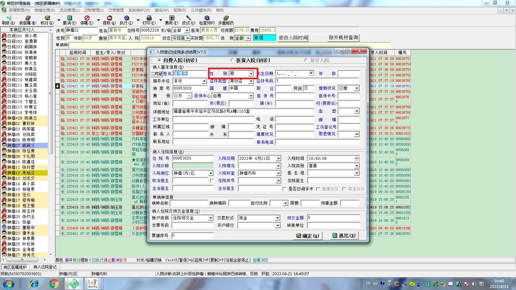Image resolution: width=516 pixels, height=290 pixels.
Task: Select the 自费入院[初诊] radio button
Action: coord(159,60)
